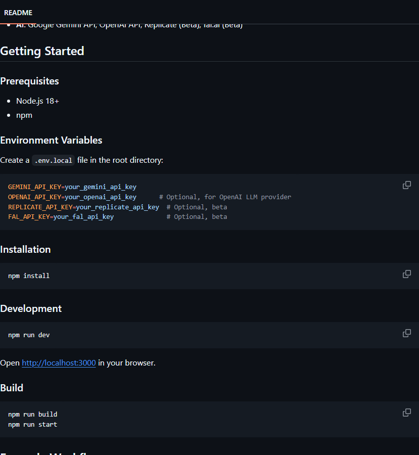
Task: Click the OPENAI_API_KEY line
Action: pyautogui.click(x=149, y=197)
